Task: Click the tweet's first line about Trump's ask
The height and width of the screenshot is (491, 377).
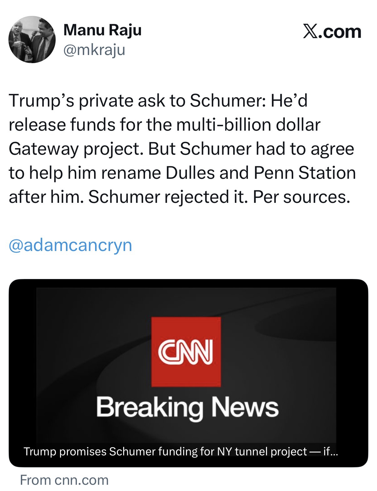Action: pos(158,101)
